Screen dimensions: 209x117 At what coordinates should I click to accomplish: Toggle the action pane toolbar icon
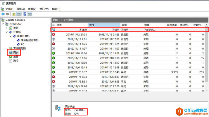coord(30,14)
